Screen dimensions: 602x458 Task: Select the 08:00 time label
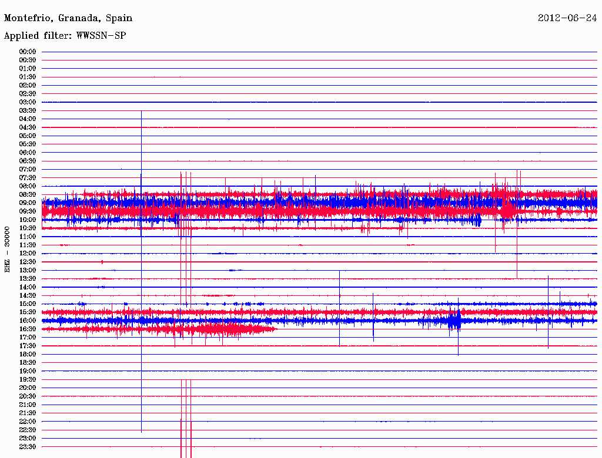coord(27,186)
